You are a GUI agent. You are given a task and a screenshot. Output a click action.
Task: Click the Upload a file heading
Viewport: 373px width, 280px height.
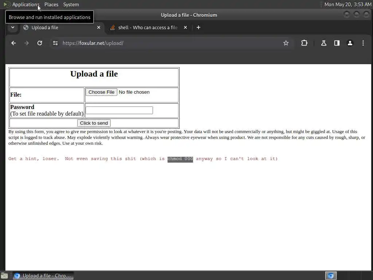click(x=94, y=74)
